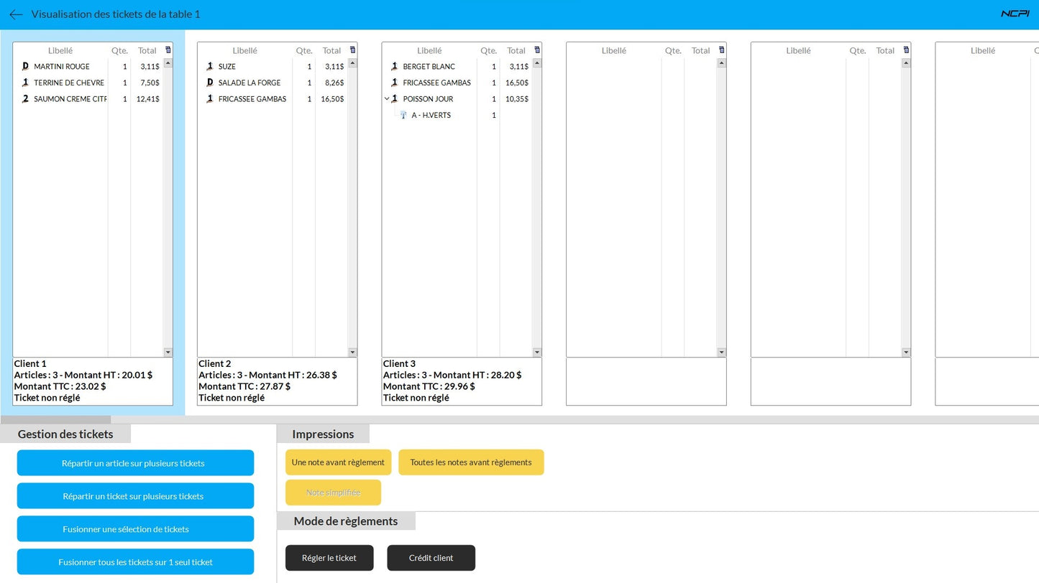The width and height of the screenshot is (1039, 583).
Task: Click Libellé column header in Client 1 ticket
Action: click(60, 50)
